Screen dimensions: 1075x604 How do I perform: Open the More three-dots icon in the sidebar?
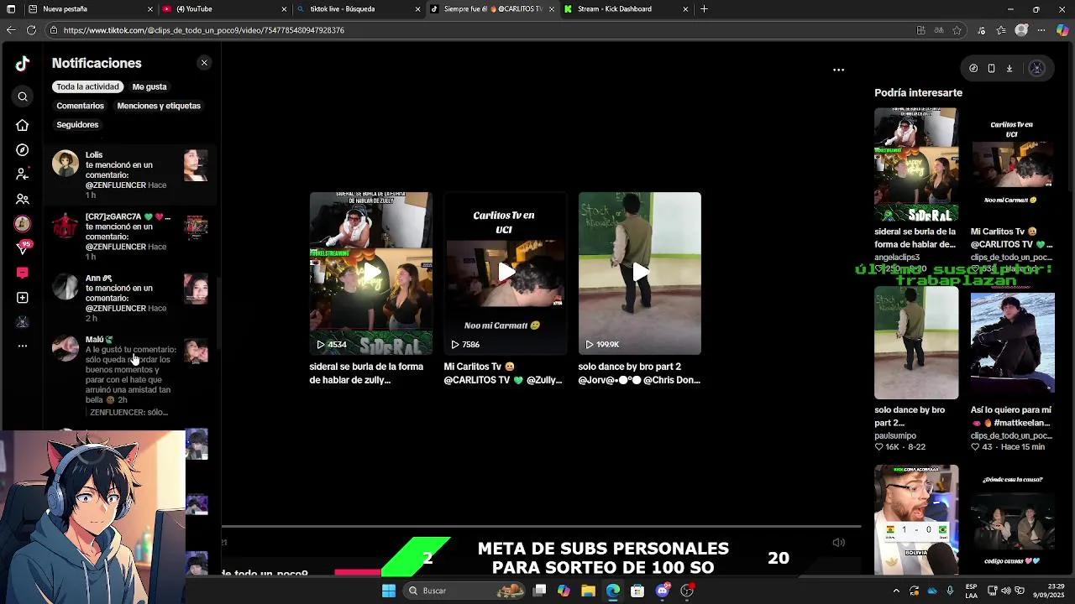[x=23, y=346]
